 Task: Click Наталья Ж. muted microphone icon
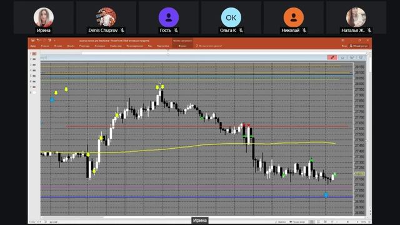(369, 31)
